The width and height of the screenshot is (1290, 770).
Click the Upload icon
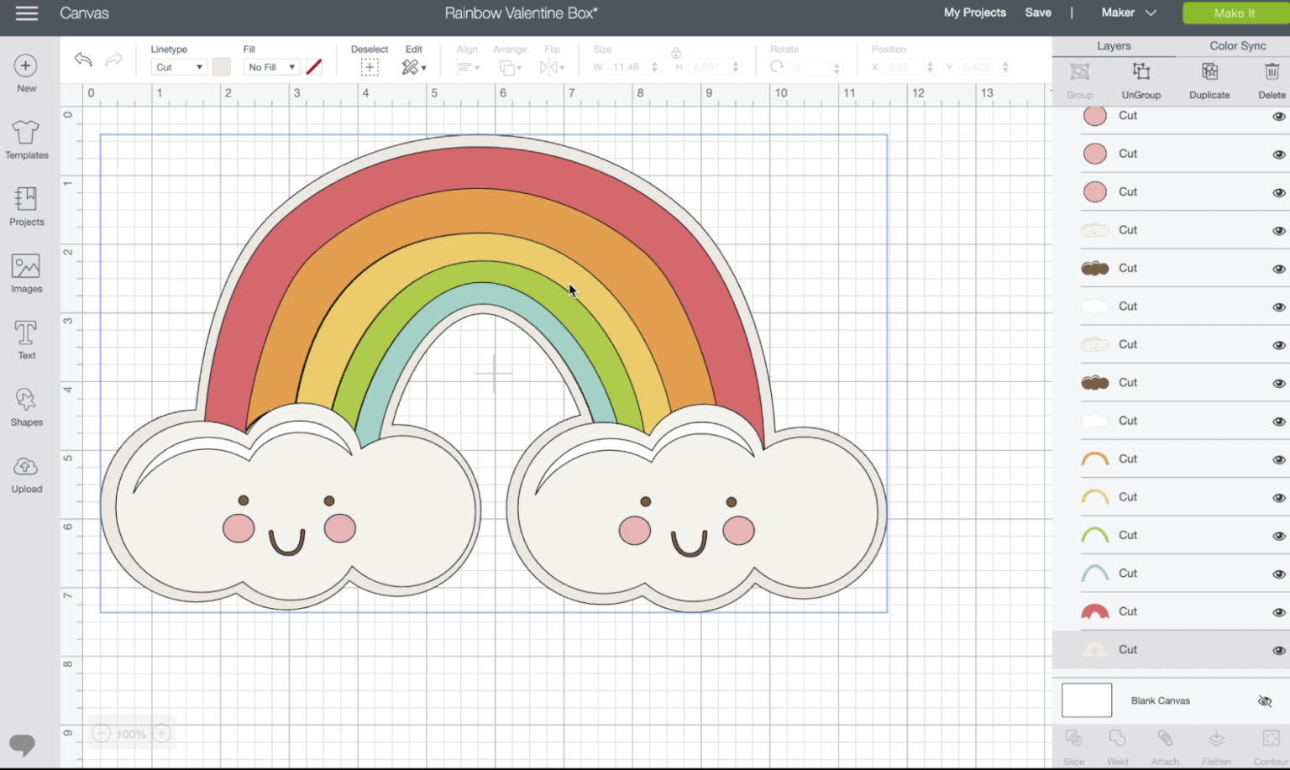point(25,474)
